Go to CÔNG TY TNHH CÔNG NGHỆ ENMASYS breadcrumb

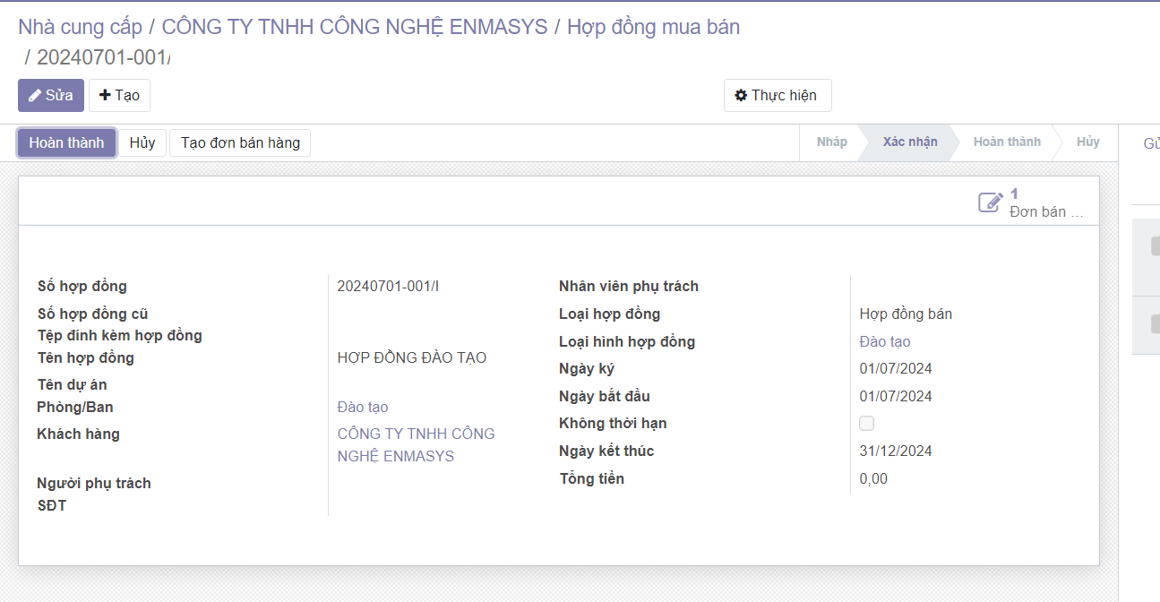[354, 27]
